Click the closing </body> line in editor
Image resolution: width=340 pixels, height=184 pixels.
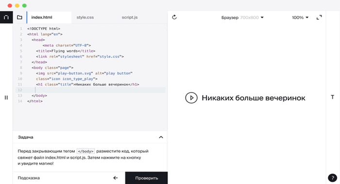(39, 95)
